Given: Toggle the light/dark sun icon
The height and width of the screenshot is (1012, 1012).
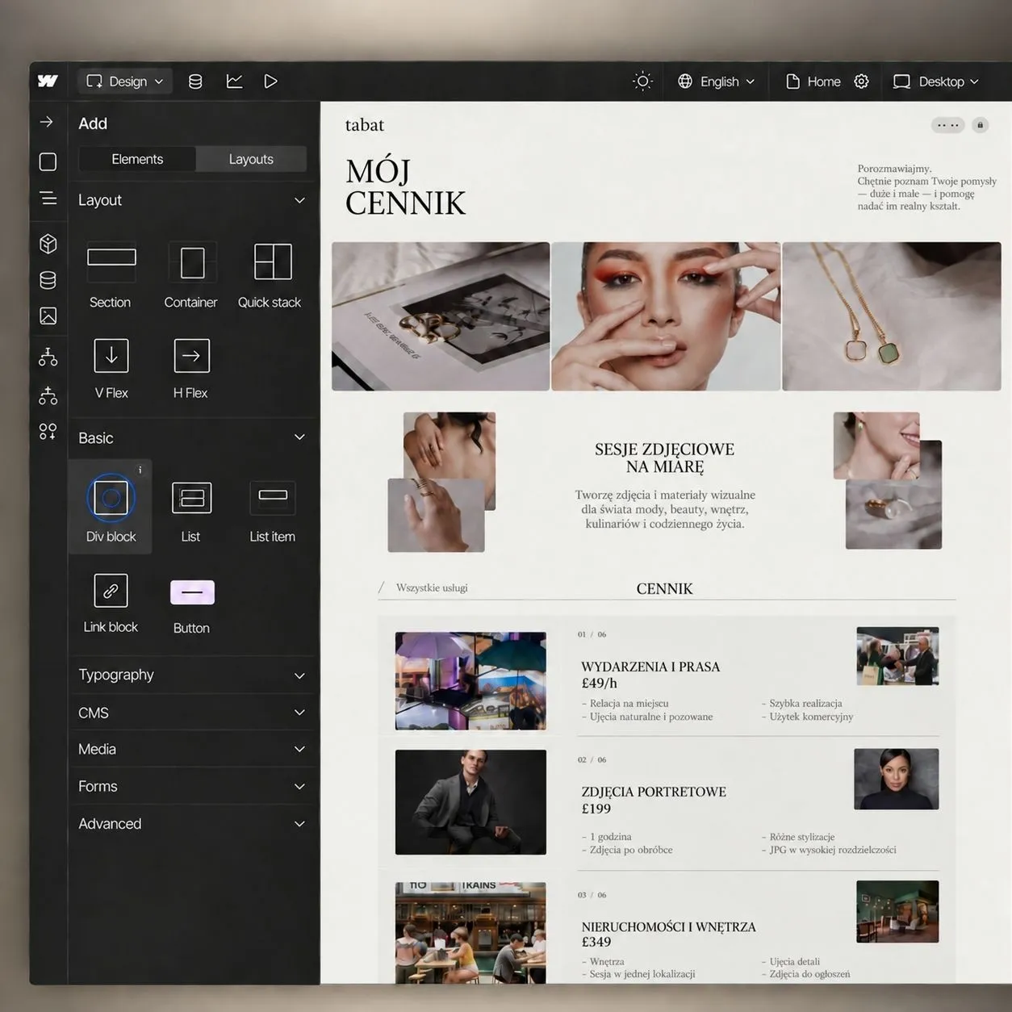Looking at the screenshot, I should (x=642, y=82).
